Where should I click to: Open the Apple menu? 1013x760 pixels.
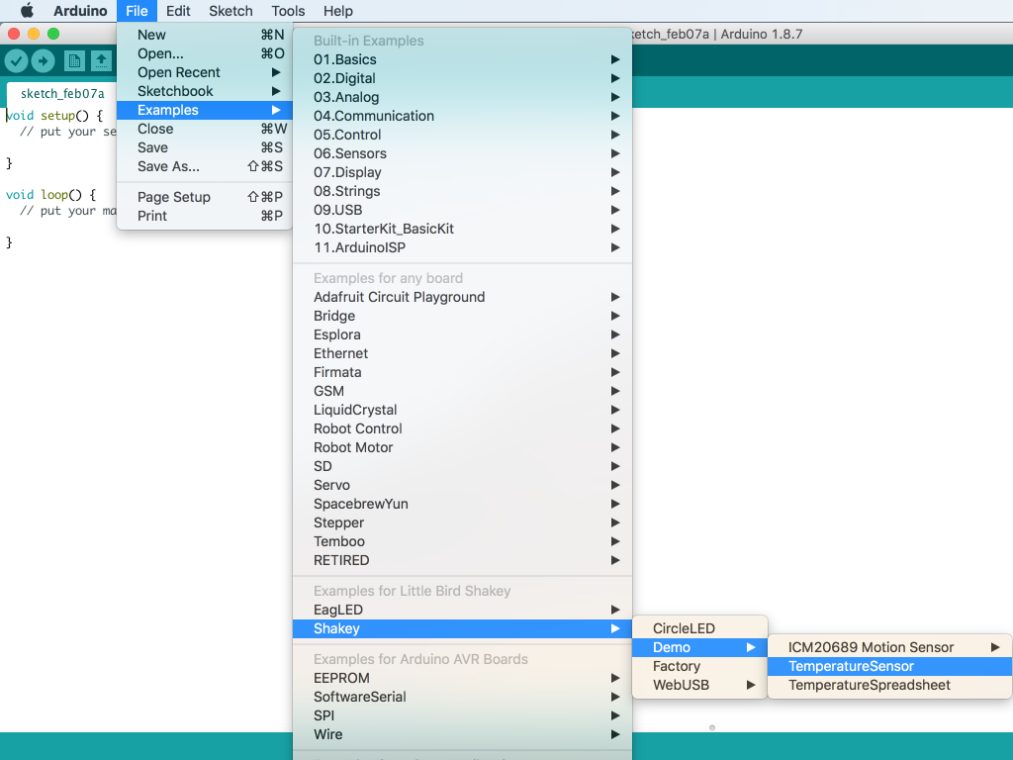[x=27, y=11]
